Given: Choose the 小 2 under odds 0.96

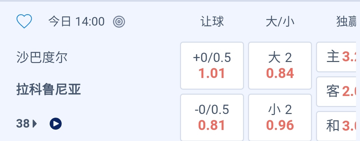Looking at the screenshot, I should click(280, 117).
